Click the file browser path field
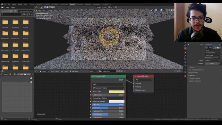Image resolution: width=222 pixels, height=125 pixels. pos(25,11)
